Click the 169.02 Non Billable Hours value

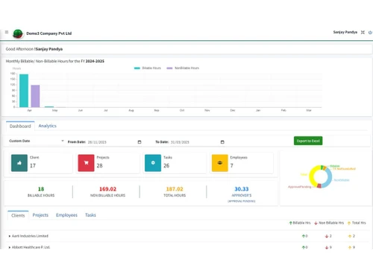[107, 189]
